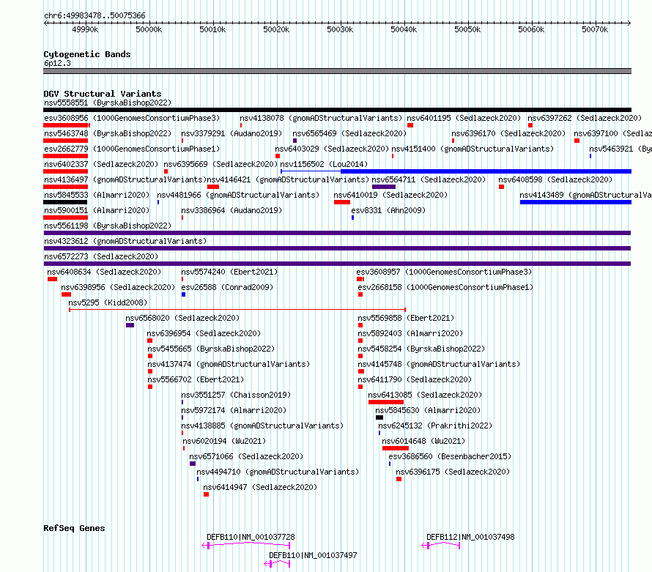
Task: Click the blue bar under nsv4143489
Action: coord(576,202)
